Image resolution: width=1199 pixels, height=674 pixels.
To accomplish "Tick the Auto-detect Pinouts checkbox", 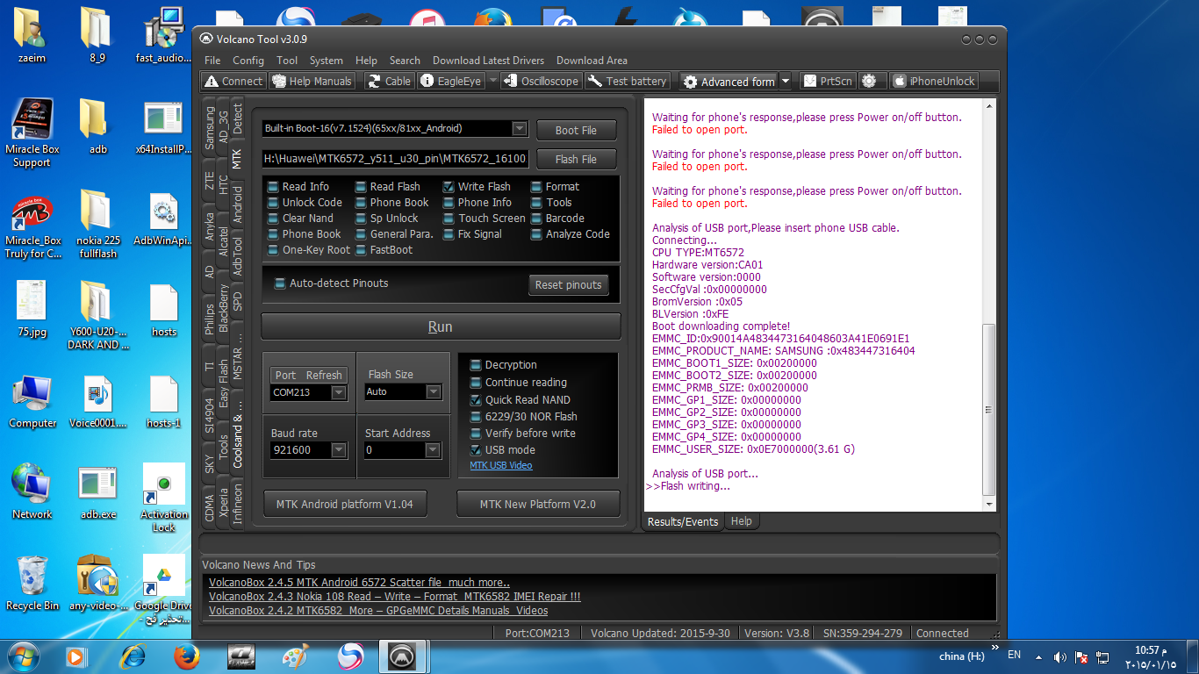I will [x=331, y=283].
